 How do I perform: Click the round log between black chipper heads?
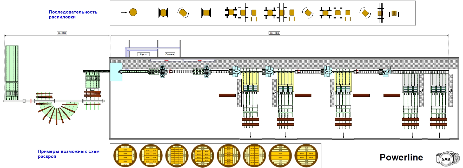[163, 13]
